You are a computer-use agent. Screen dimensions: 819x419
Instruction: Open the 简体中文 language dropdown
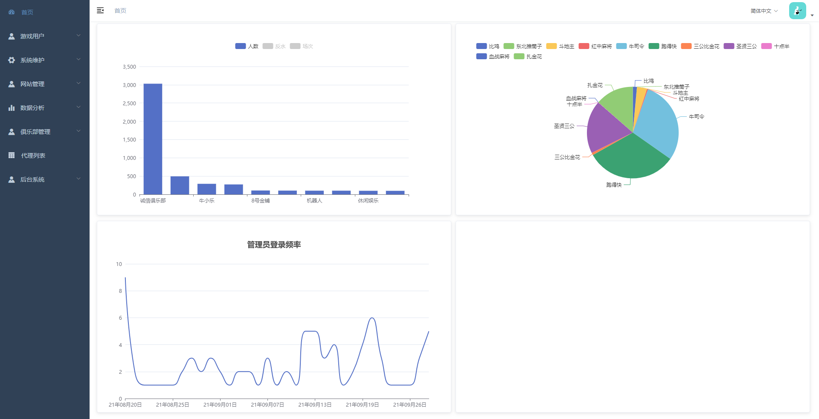[764, 11]
